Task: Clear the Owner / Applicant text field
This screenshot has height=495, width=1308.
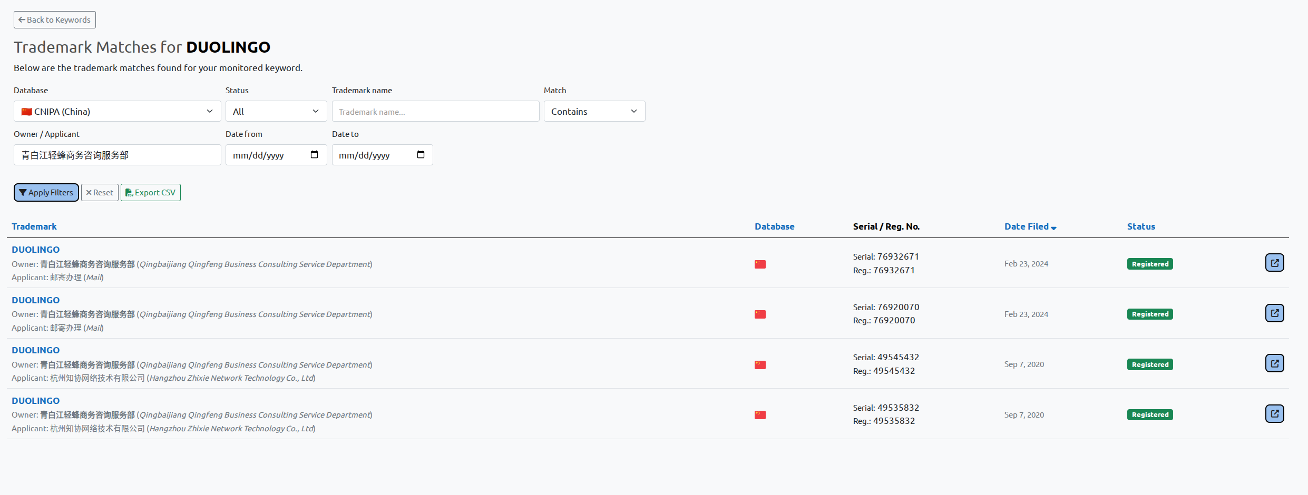Action: (117, 155)
